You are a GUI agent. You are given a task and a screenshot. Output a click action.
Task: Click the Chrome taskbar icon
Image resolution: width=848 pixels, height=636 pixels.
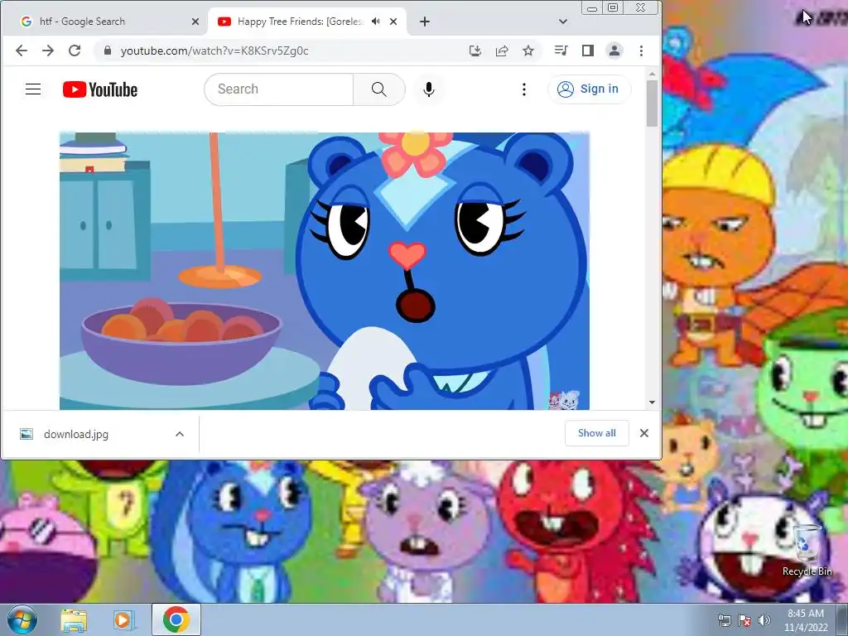176,619
